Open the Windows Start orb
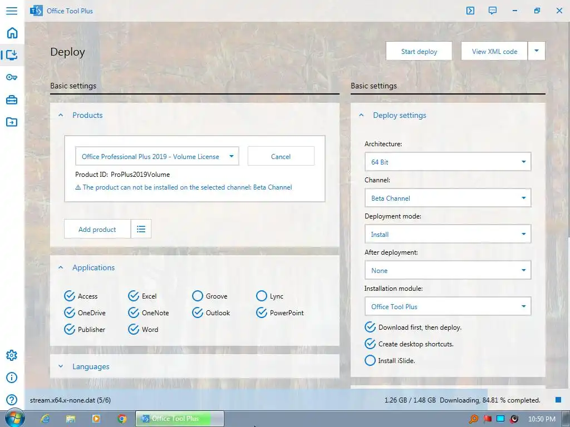 [x=14, y=418]
